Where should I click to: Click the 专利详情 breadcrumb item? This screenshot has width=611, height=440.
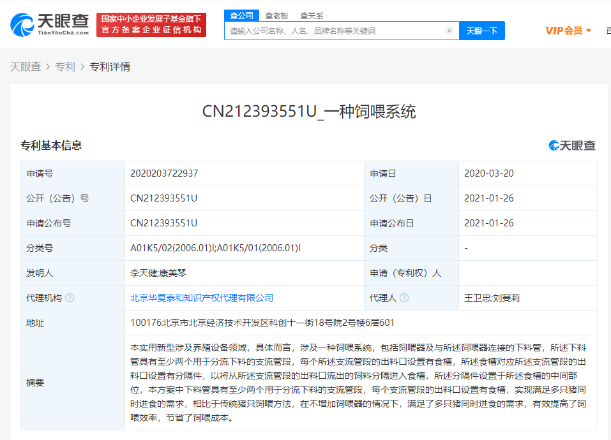point(110,66)
